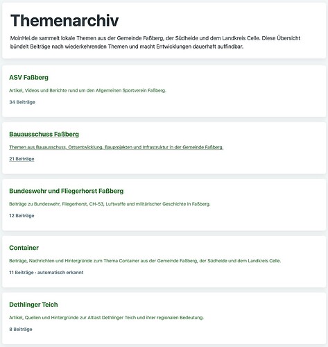Click empty area of ASV Faßberg card
This screenshot has width=328, height=347.
231,102
